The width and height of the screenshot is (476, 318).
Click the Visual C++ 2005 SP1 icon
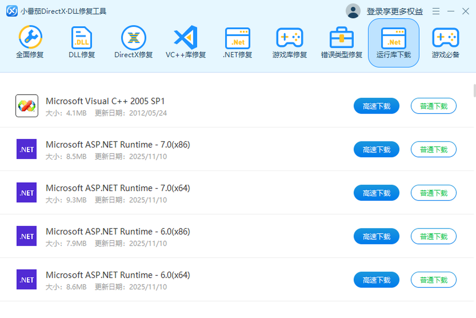(x=27, y=106)
